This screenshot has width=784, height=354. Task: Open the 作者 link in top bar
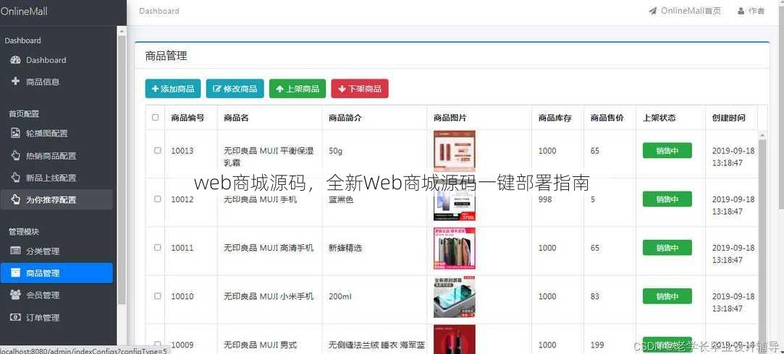751,11
